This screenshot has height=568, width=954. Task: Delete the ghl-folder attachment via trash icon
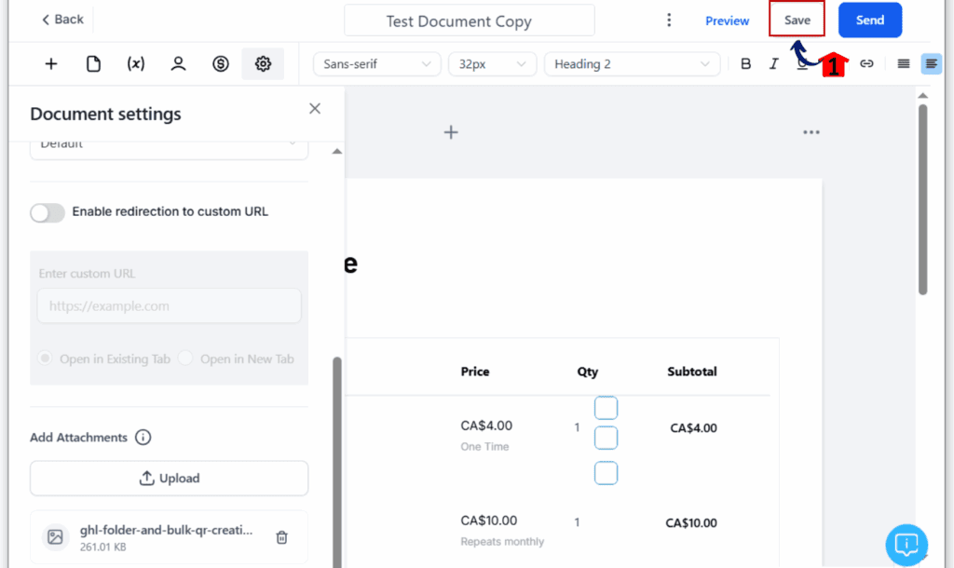(x=281, y=537)
